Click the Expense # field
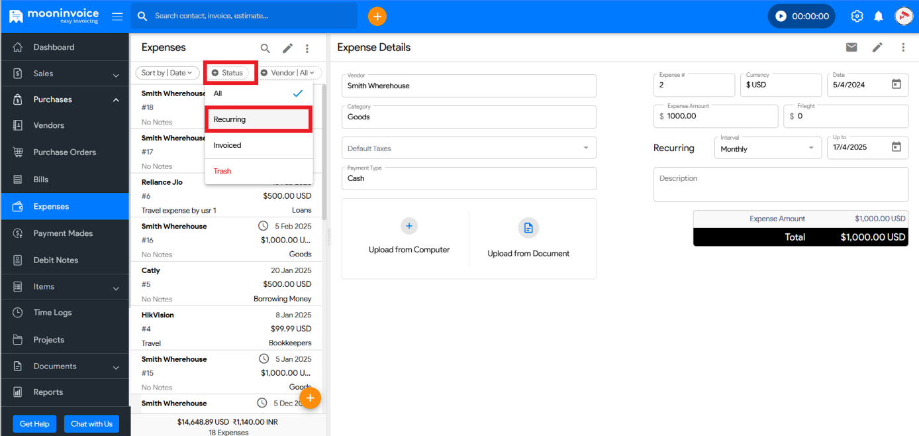Image resolution: width=919 pixels, height=436 pixels. [x=694, y=85]
